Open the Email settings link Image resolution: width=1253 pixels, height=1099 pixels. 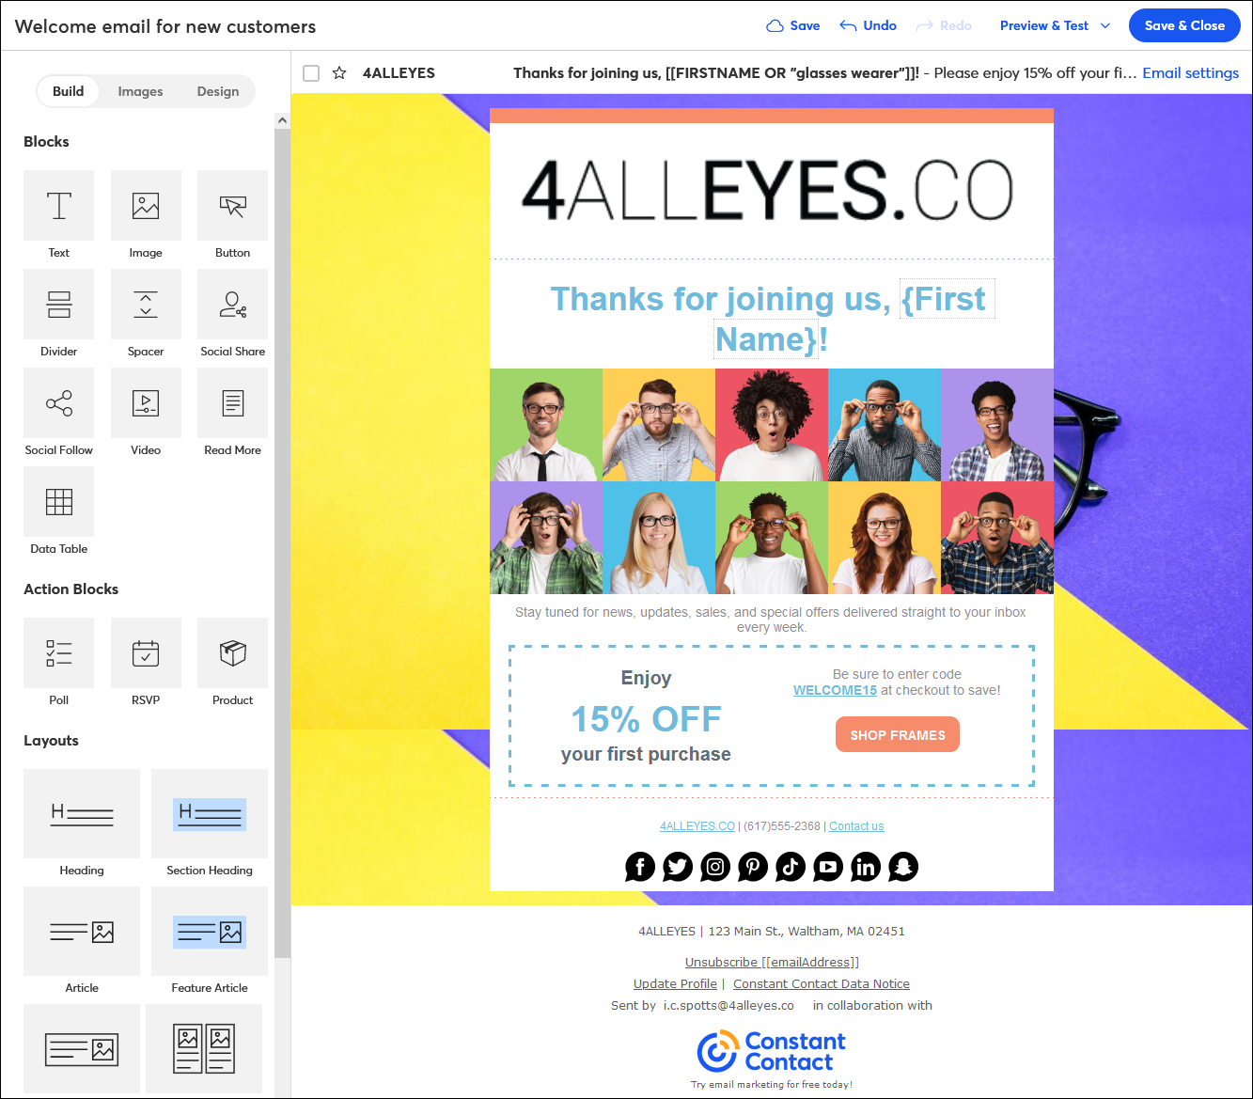[1190, 73]
